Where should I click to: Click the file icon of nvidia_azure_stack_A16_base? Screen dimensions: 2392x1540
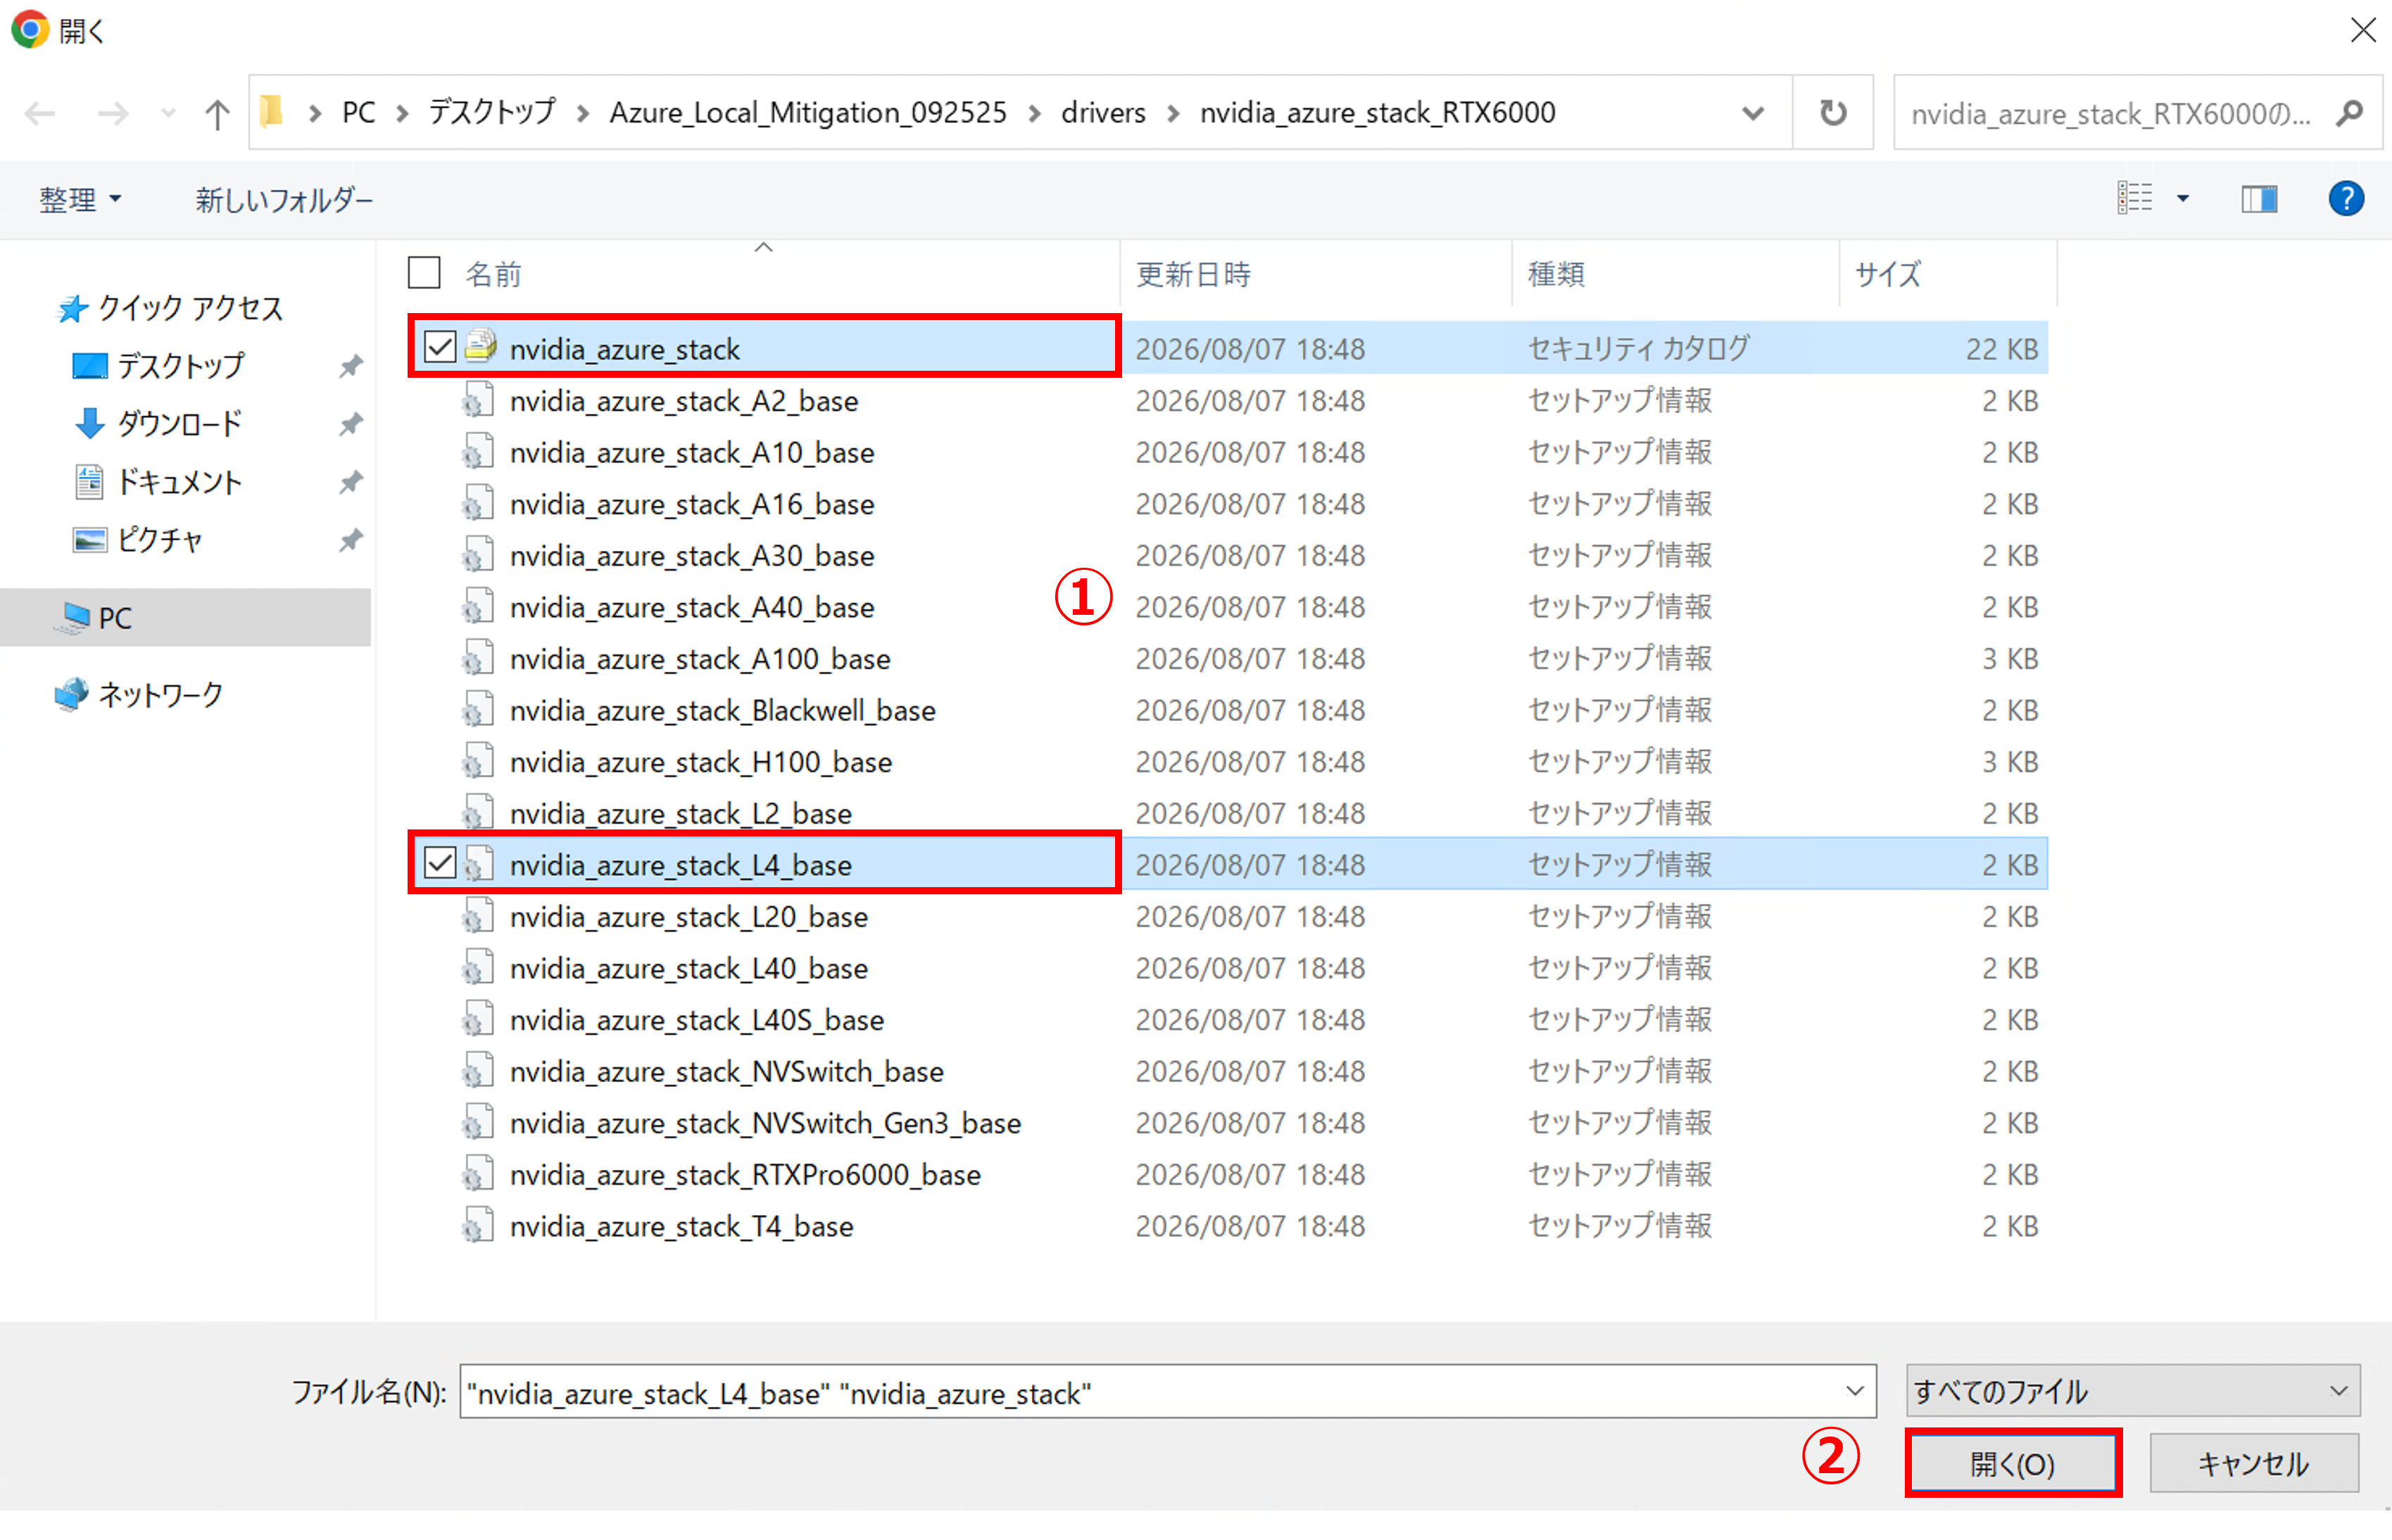coord(478,502)
